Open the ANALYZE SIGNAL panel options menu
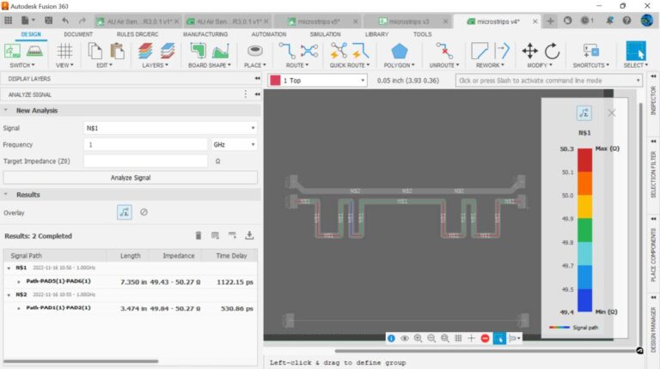660x369 pixels. point(246,94)
